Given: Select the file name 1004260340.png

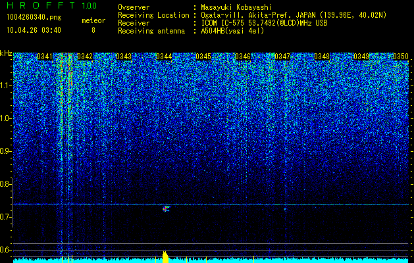Looking at the screenshot, I should click(x=34, y=18).
